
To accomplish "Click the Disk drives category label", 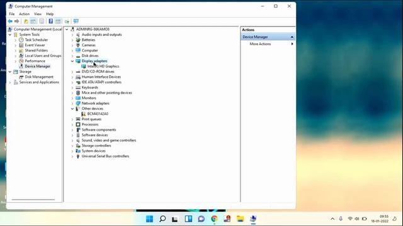I will (90, 56).
